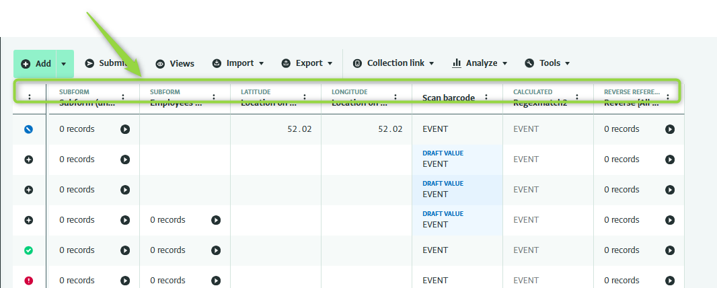Click the red error status icon
The height and width of the screenshot is (288, 717).
[29, 281]
